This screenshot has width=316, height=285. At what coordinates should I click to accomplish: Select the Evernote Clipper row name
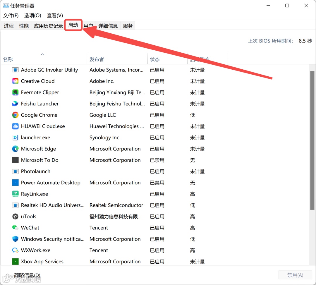click(x=40, y=92)
